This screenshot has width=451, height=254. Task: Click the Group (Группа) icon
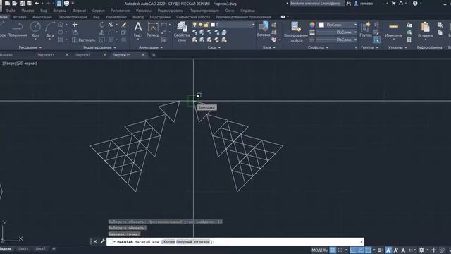(x=366, y=30)
